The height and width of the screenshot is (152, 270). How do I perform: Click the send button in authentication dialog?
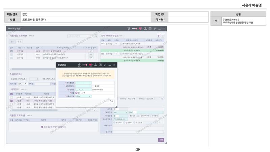[111, 101]
